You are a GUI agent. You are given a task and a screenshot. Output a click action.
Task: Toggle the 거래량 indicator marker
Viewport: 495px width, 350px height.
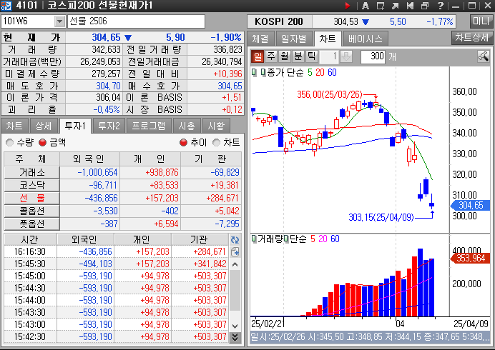[x=254, y=239]
